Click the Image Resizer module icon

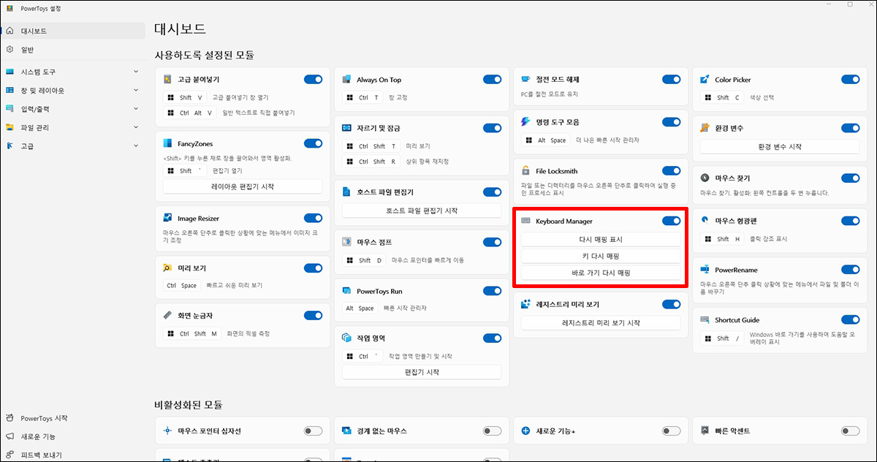[167, 218]
